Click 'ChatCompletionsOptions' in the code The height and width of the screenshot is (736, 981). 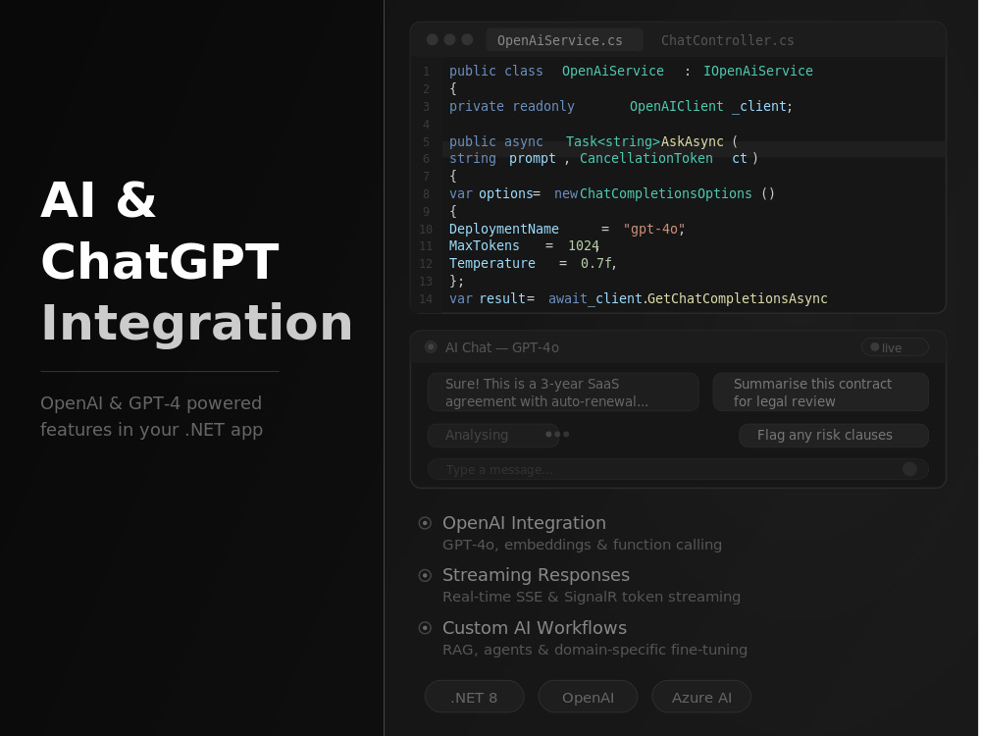pyautogui.click(x=666, y=193)
